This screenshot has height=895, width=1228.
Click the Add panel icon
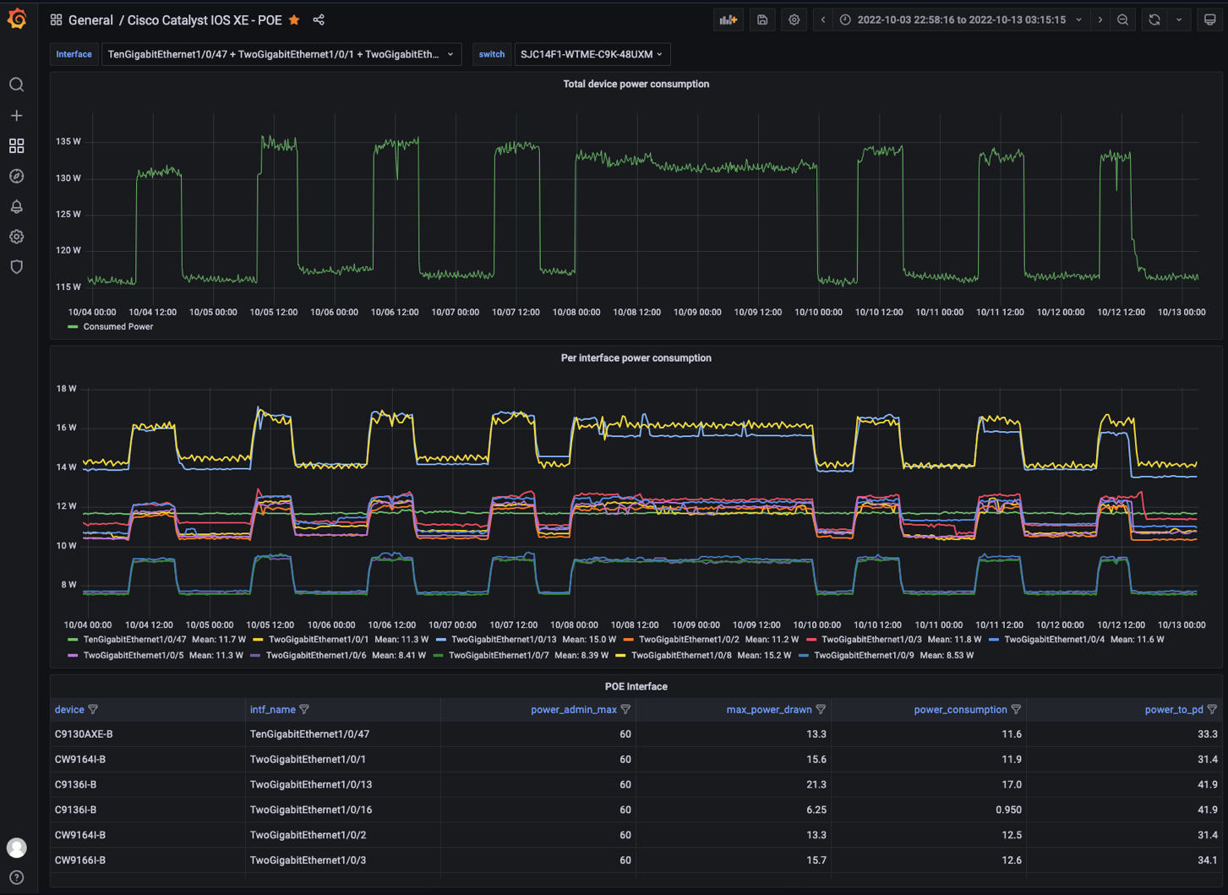tap(729, 19)
